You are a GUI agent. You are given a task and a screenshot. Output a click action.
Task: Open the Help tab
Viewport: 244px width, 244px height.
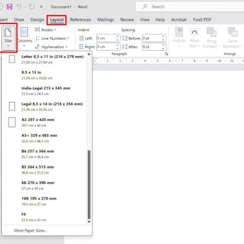160,20
